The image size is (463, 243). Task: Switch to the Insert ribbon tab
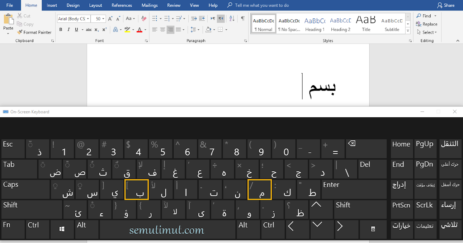[x=52, y=5]
